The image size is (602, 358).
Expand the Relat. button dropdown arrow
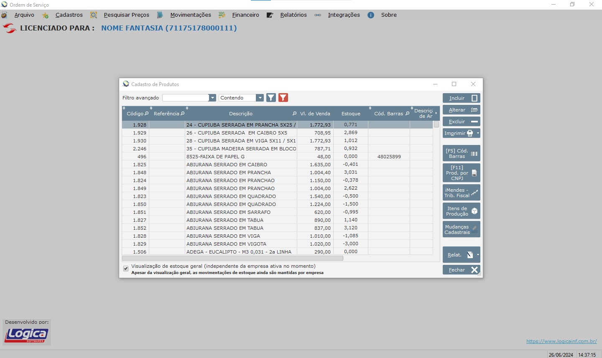(478, 255)
